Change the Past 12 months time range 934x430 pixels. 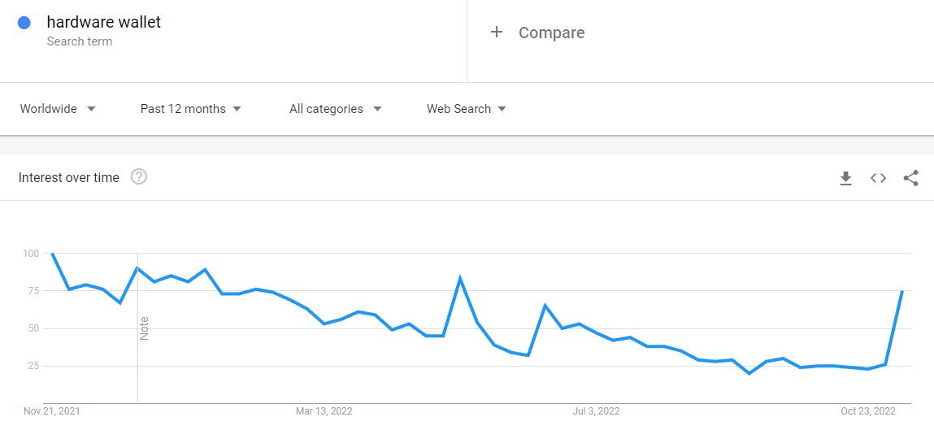pyautogui.click(x=190, y=109)
